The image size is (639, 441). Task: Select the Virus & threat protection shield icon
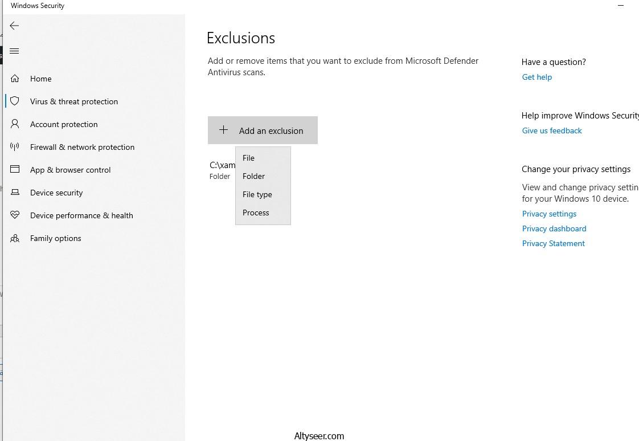15,101
